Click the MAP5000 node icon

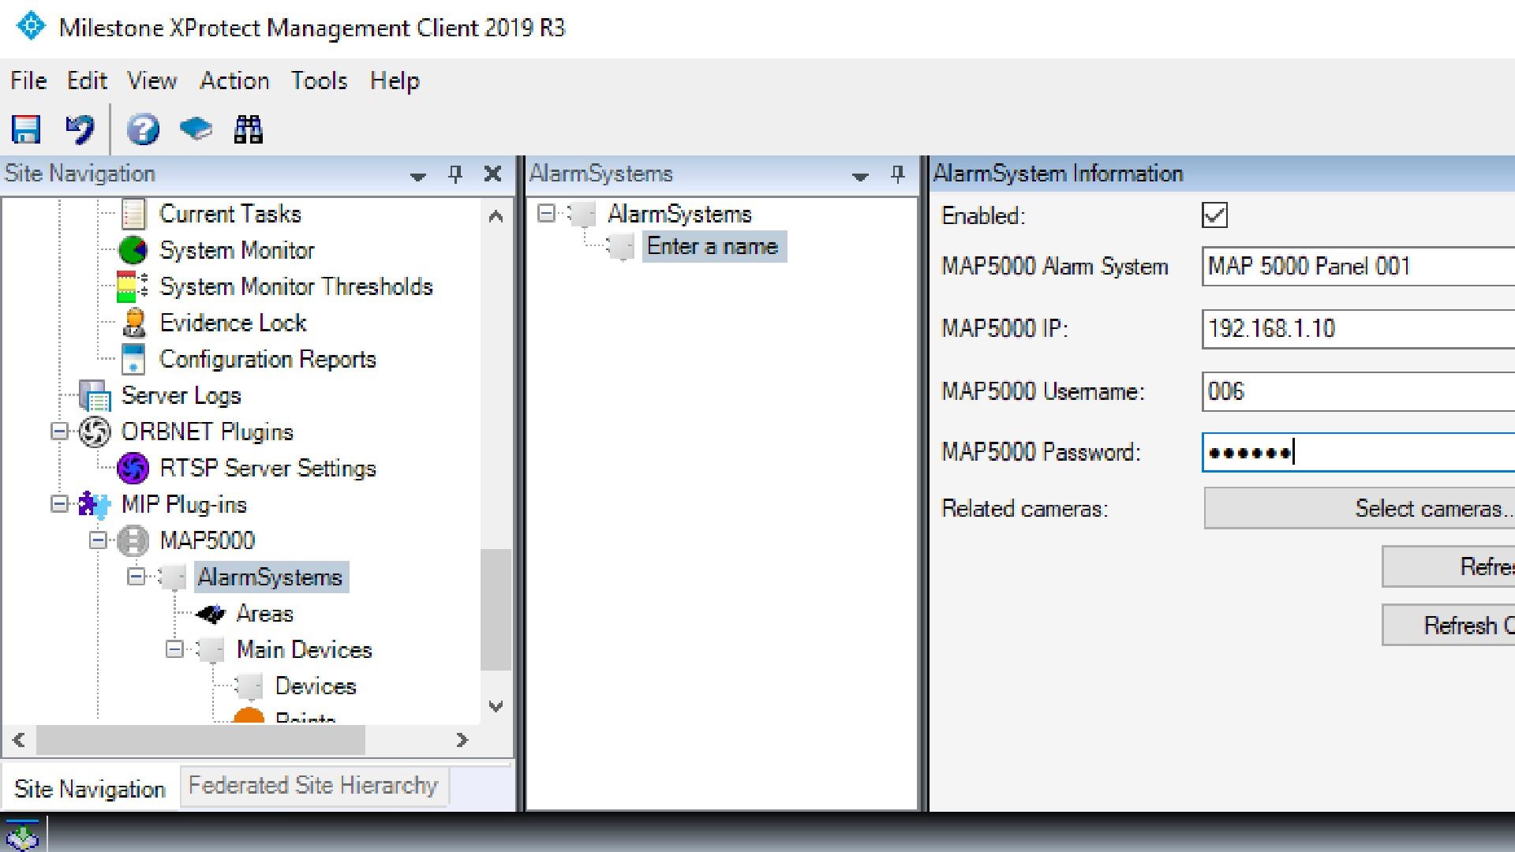133,541
